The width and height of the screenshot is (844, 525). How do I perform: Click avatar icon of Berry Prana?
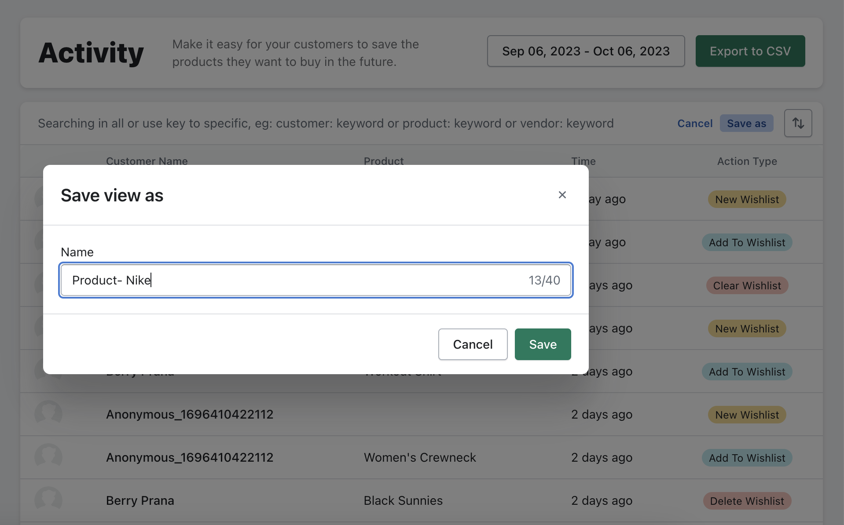[48, 500]
